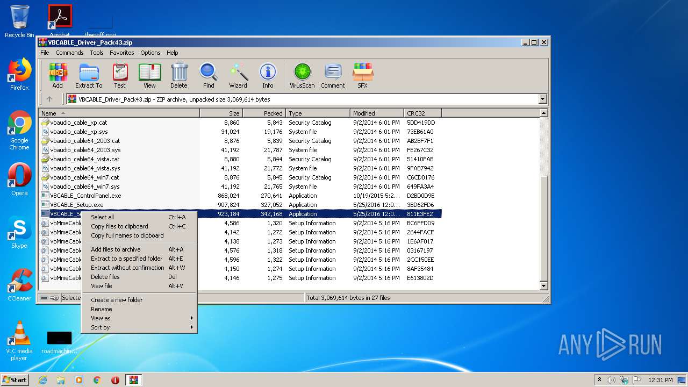Sort by CRC32 column header
The width and height of the screenshot is (688, 387).
[x=423, y=113]
